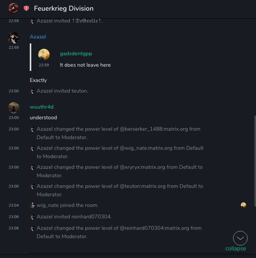Click the "Feuerkrieg Division" room name header
This screenshot has height=258, width=256.
(x=64, y=8)
